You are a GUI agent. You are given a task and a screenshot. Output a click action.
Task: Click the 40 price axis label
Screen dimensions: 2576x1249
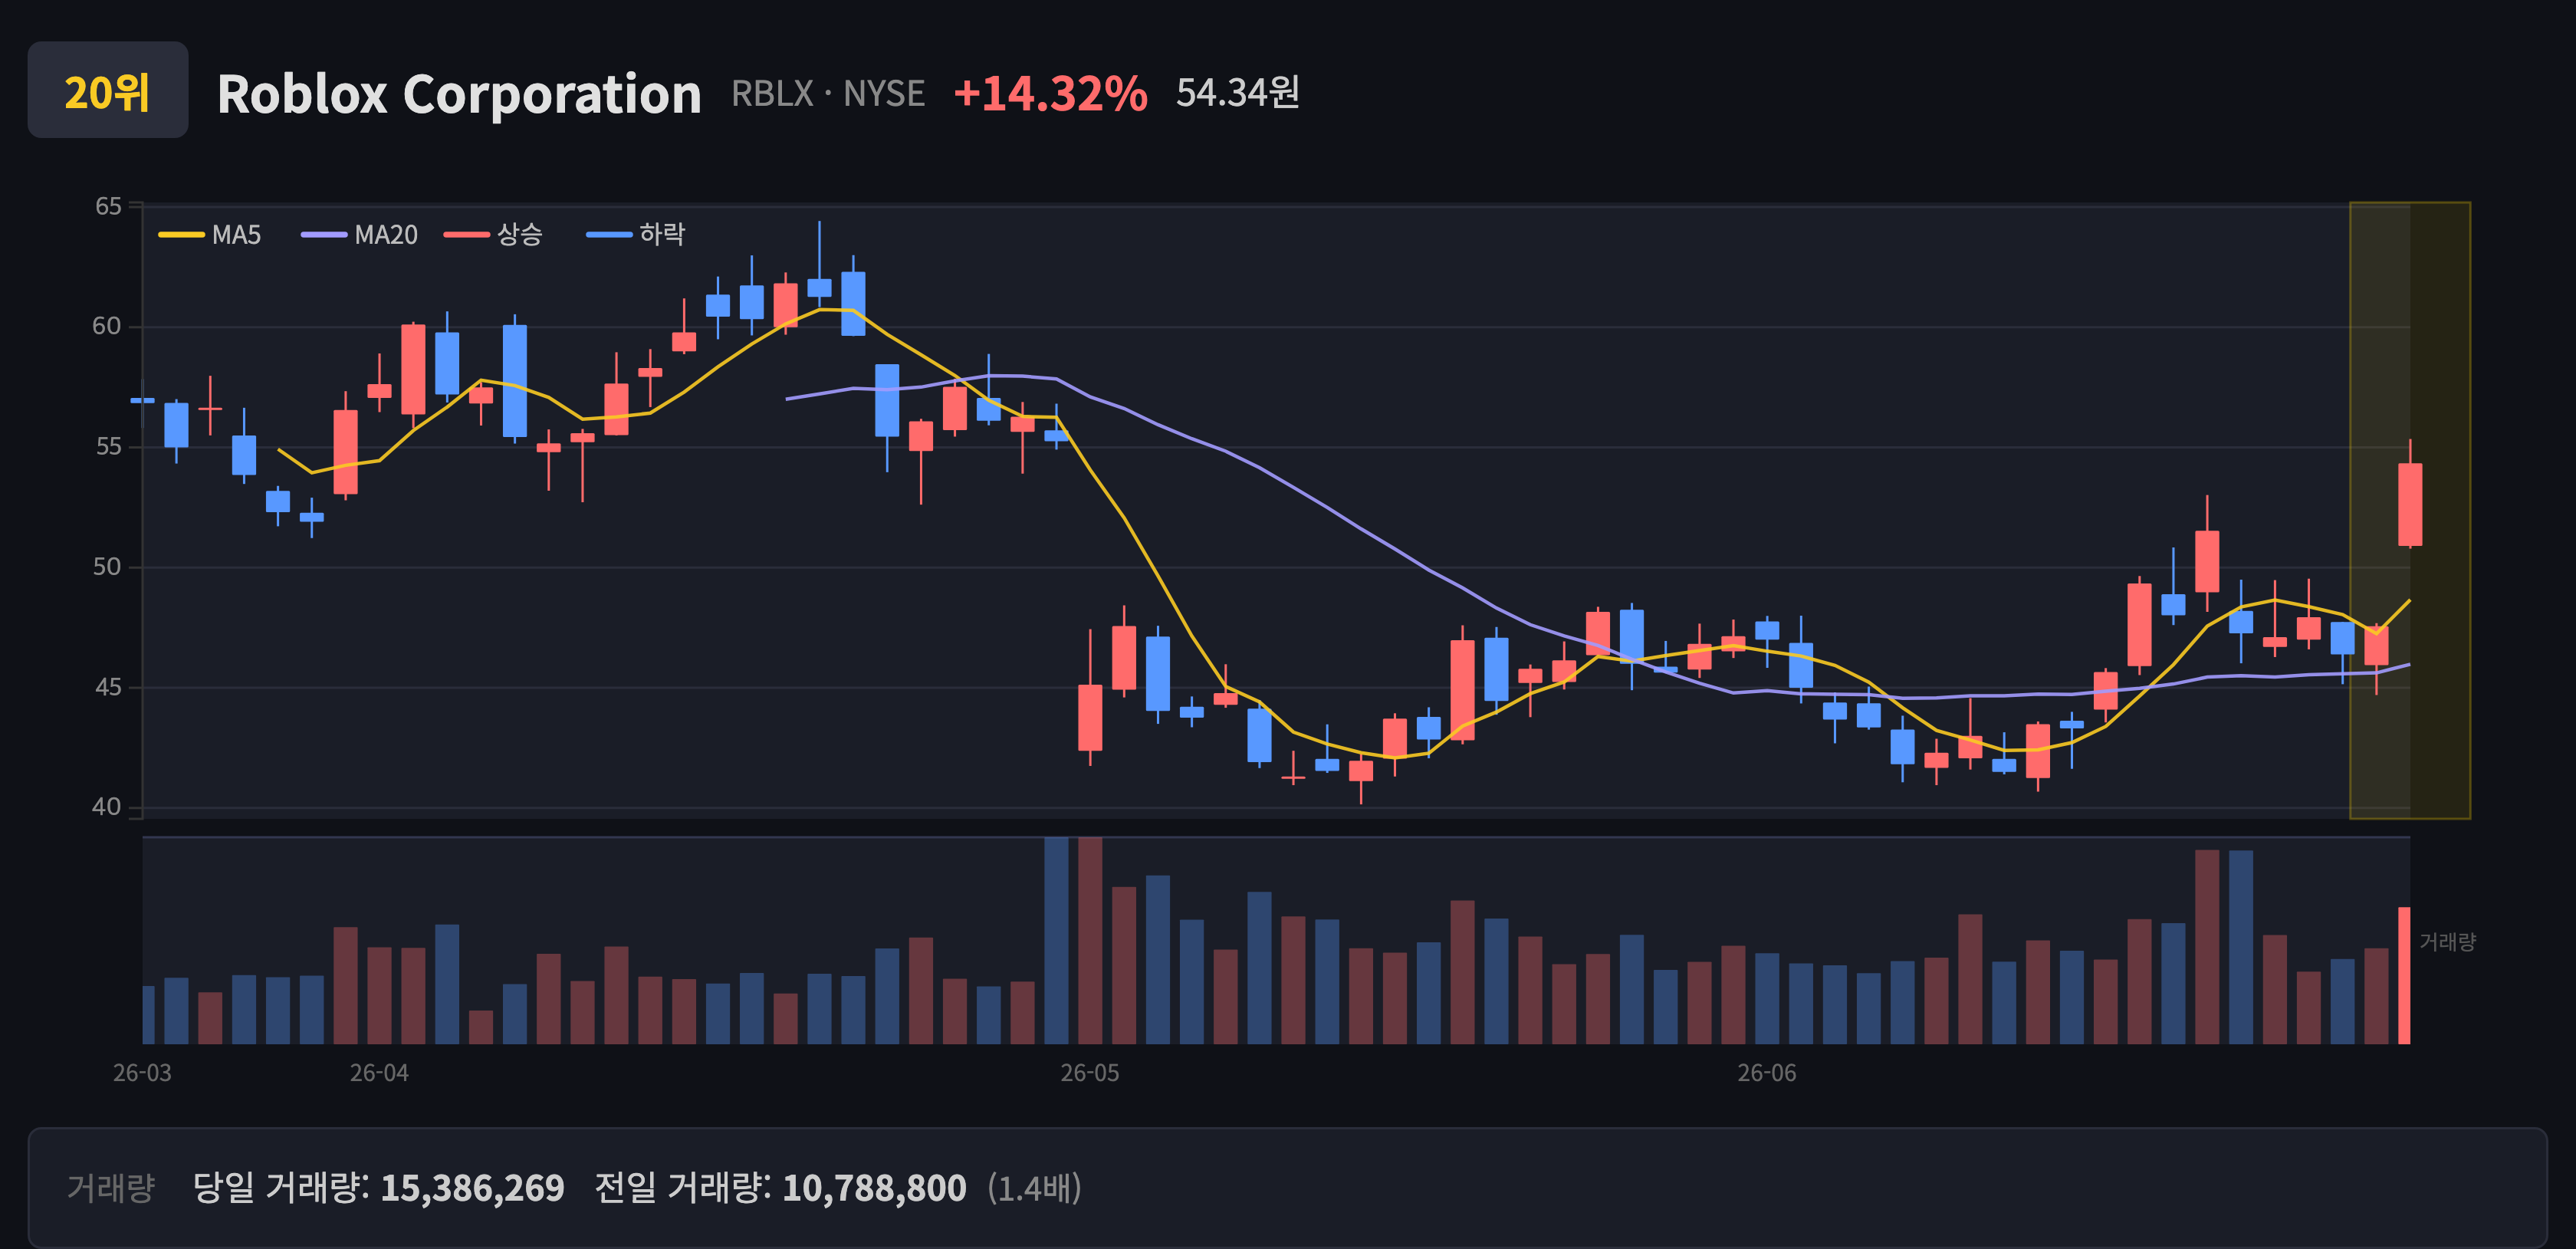point(107,807)
